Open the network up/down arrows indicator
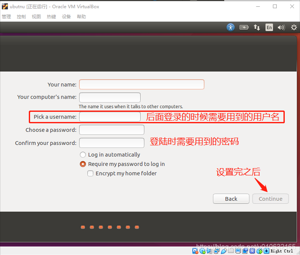 [257, 28]
